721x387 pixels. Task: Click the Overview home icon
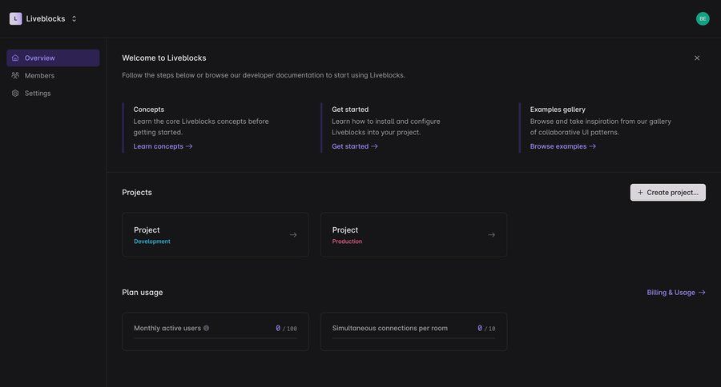[15, 58]
